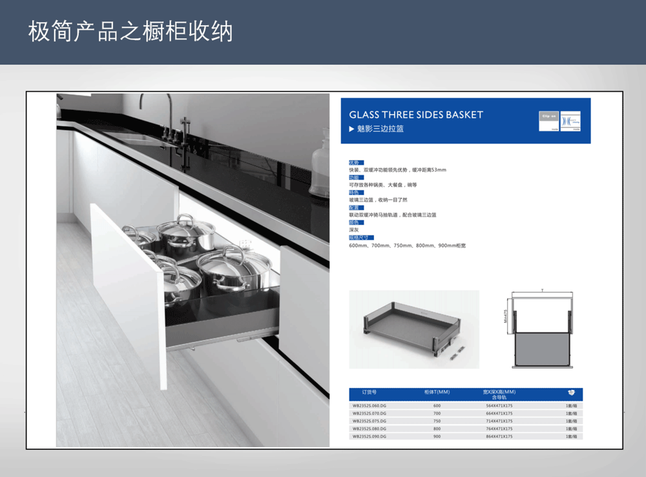Click order number WB2352S.080.DG
This screenshot has height=477, width=646.
tap(369, 429)
